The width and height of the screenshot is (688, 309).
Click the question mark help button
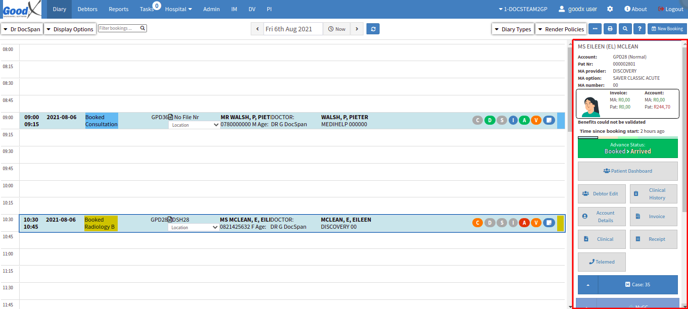[640, 29]
